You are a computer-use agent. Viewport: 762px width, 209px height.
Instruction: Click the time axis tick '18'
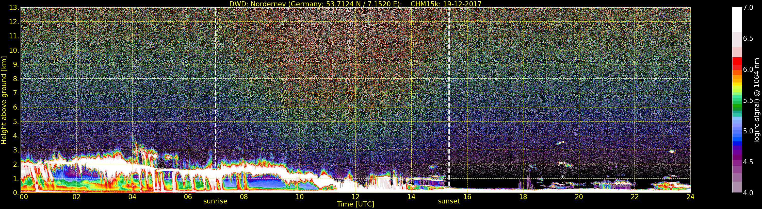click(x=523, y=197)
